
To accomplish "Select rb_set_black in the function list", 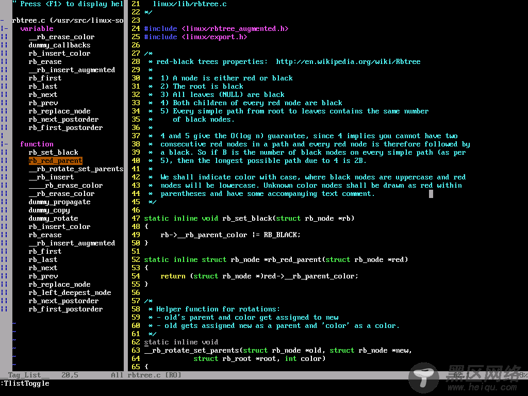I will (53, 153).
